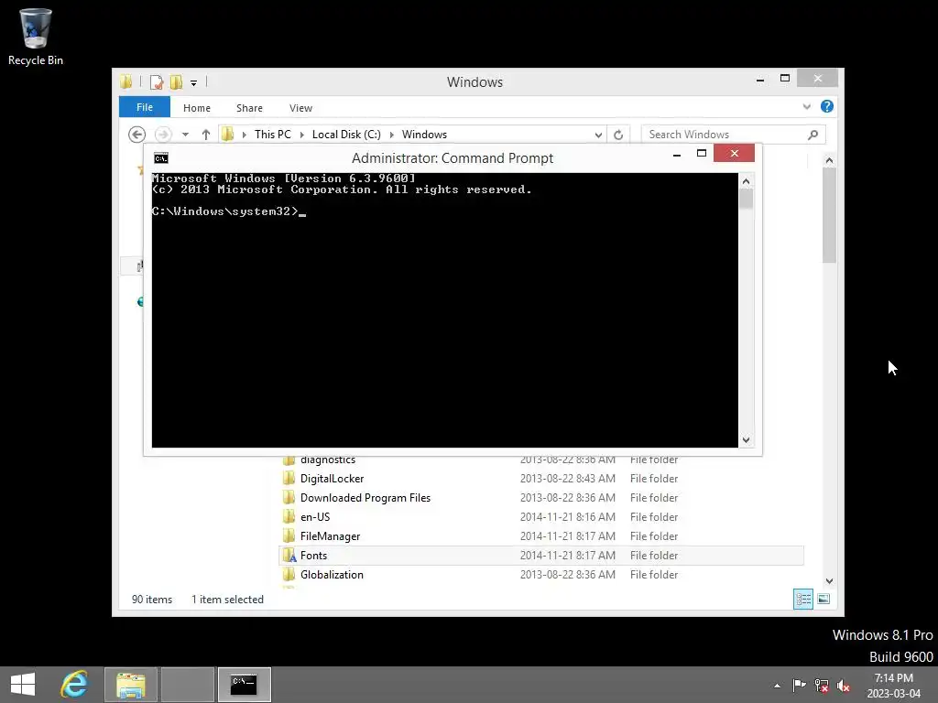Click This PC in the address bar

pyautogui.click(x=273, y=135)
